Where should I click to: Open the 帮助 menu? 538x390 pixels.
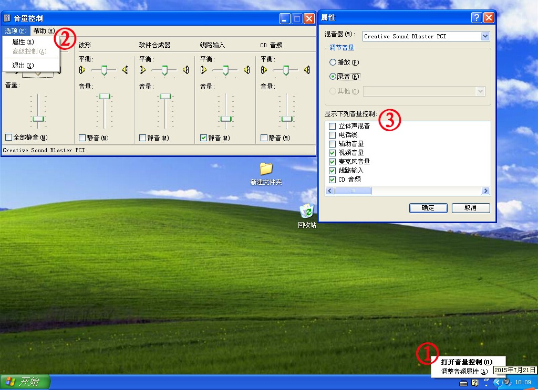[44, 31]
